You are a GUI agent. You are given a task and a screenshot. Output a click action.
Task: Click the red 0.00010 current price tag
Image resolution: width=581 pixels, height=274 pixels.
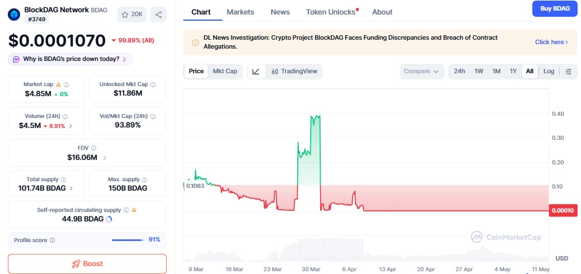563,211
